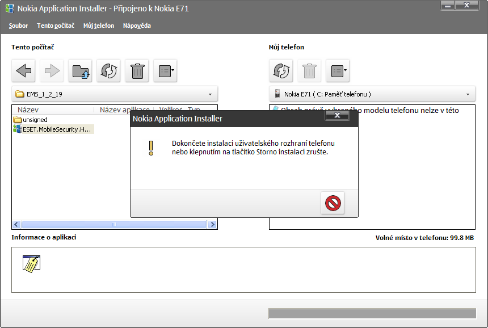488x328 pixels.
Task: Refresh the Tento počítač file list
Action: pos(108,70)
